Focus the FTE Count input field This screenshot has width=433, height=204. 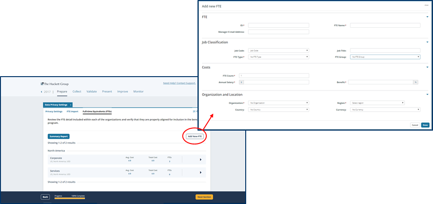coord(274,76)
